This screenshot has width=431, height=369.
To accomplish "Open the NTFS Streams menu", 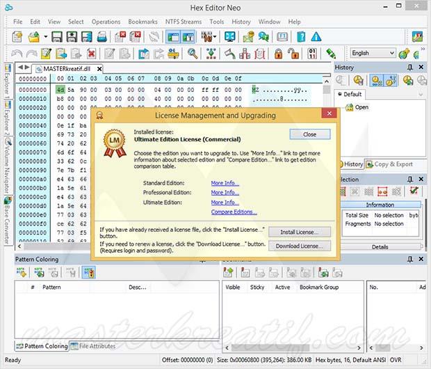I will coord(183,22).
